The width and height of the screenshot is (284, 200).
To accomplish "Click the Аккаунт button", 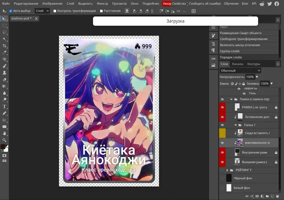I will click(167, 3).
